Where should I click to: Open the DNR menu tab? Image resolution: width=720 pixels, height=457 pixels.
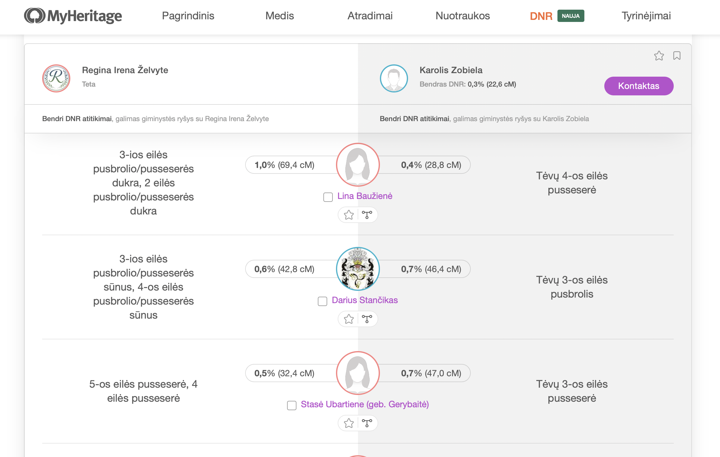(x=541, y=16)
